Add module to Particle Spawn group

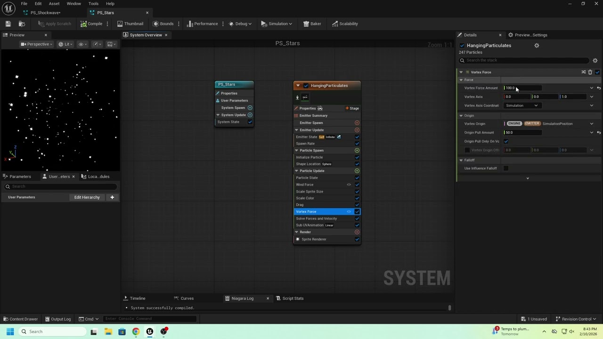coord(357,150)
